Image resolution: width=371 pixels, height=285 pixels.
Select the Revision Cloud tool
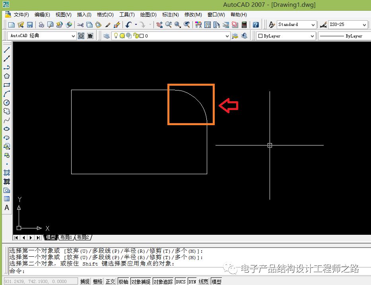7,111
